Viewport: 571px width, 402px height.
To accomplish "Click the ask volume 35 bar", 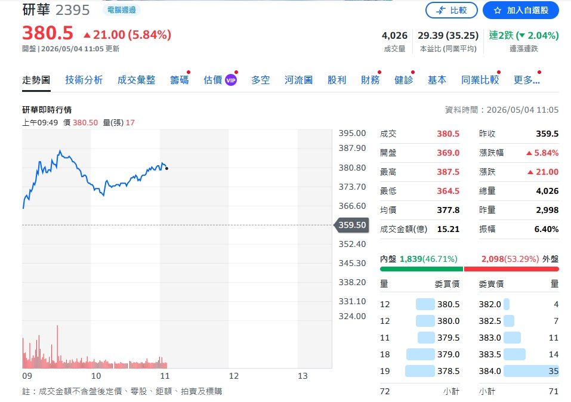I will [x=531, y=371].
